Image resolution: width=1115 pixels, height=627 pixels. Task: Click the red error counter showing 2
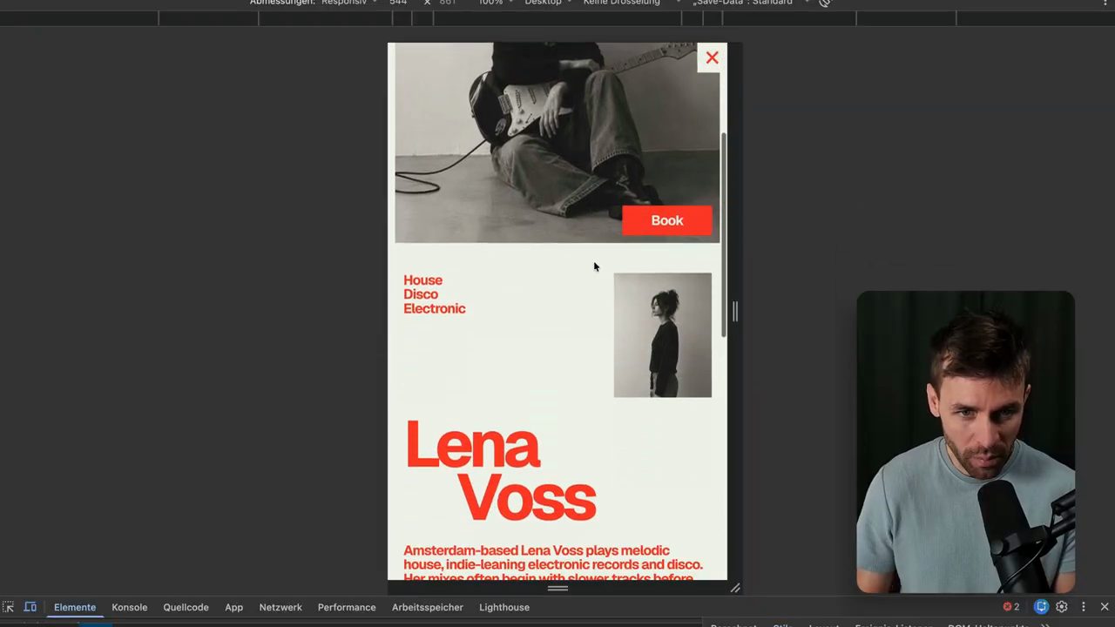1010,607
